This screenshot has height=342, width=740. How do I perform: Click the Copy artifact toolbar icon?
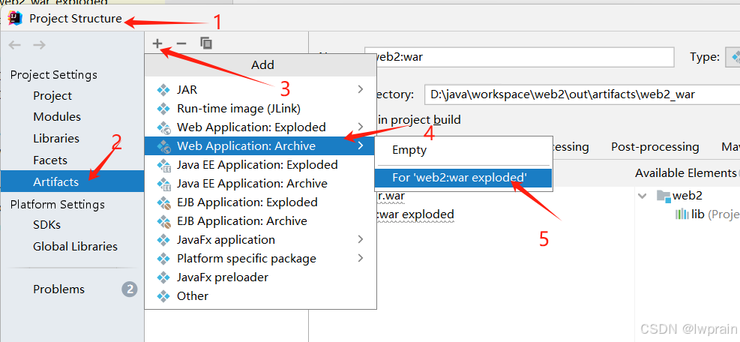(x=206, y=43)
